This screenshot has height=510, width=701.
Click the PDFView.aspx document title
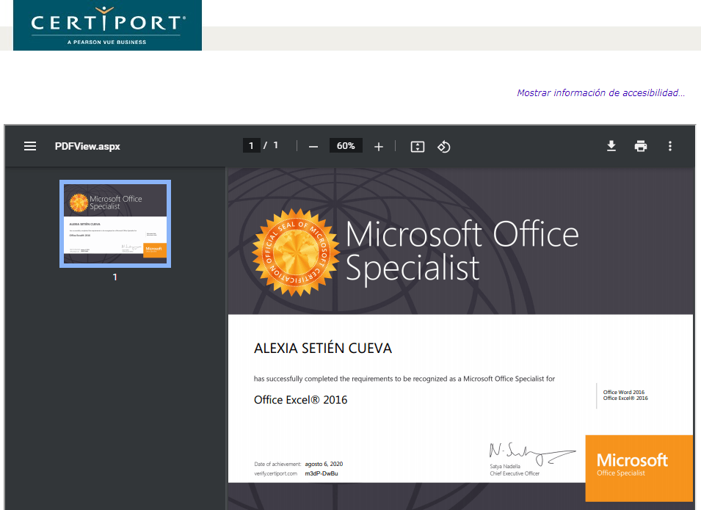87,146
